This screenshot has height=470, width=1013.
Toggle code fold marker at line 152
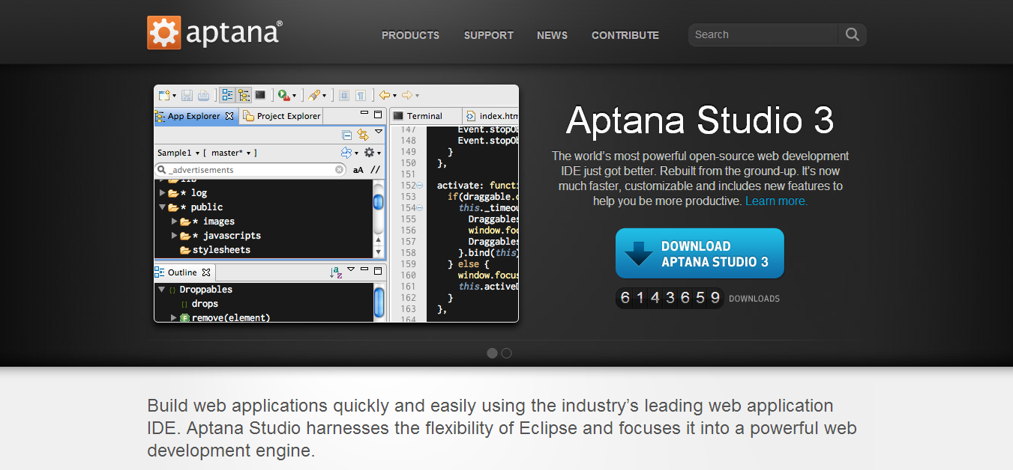click(419, 186)
